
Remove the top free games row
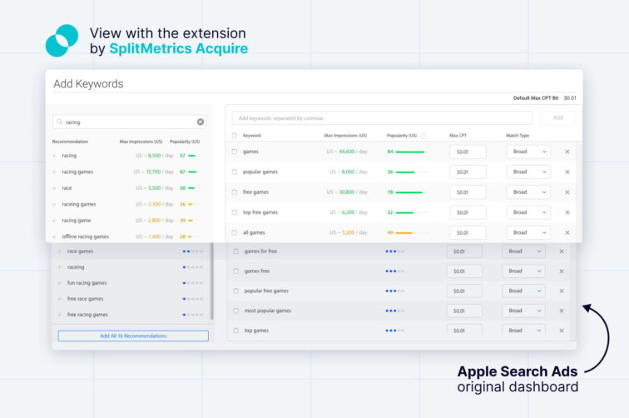pyautogui.click(x=567, y=212)
